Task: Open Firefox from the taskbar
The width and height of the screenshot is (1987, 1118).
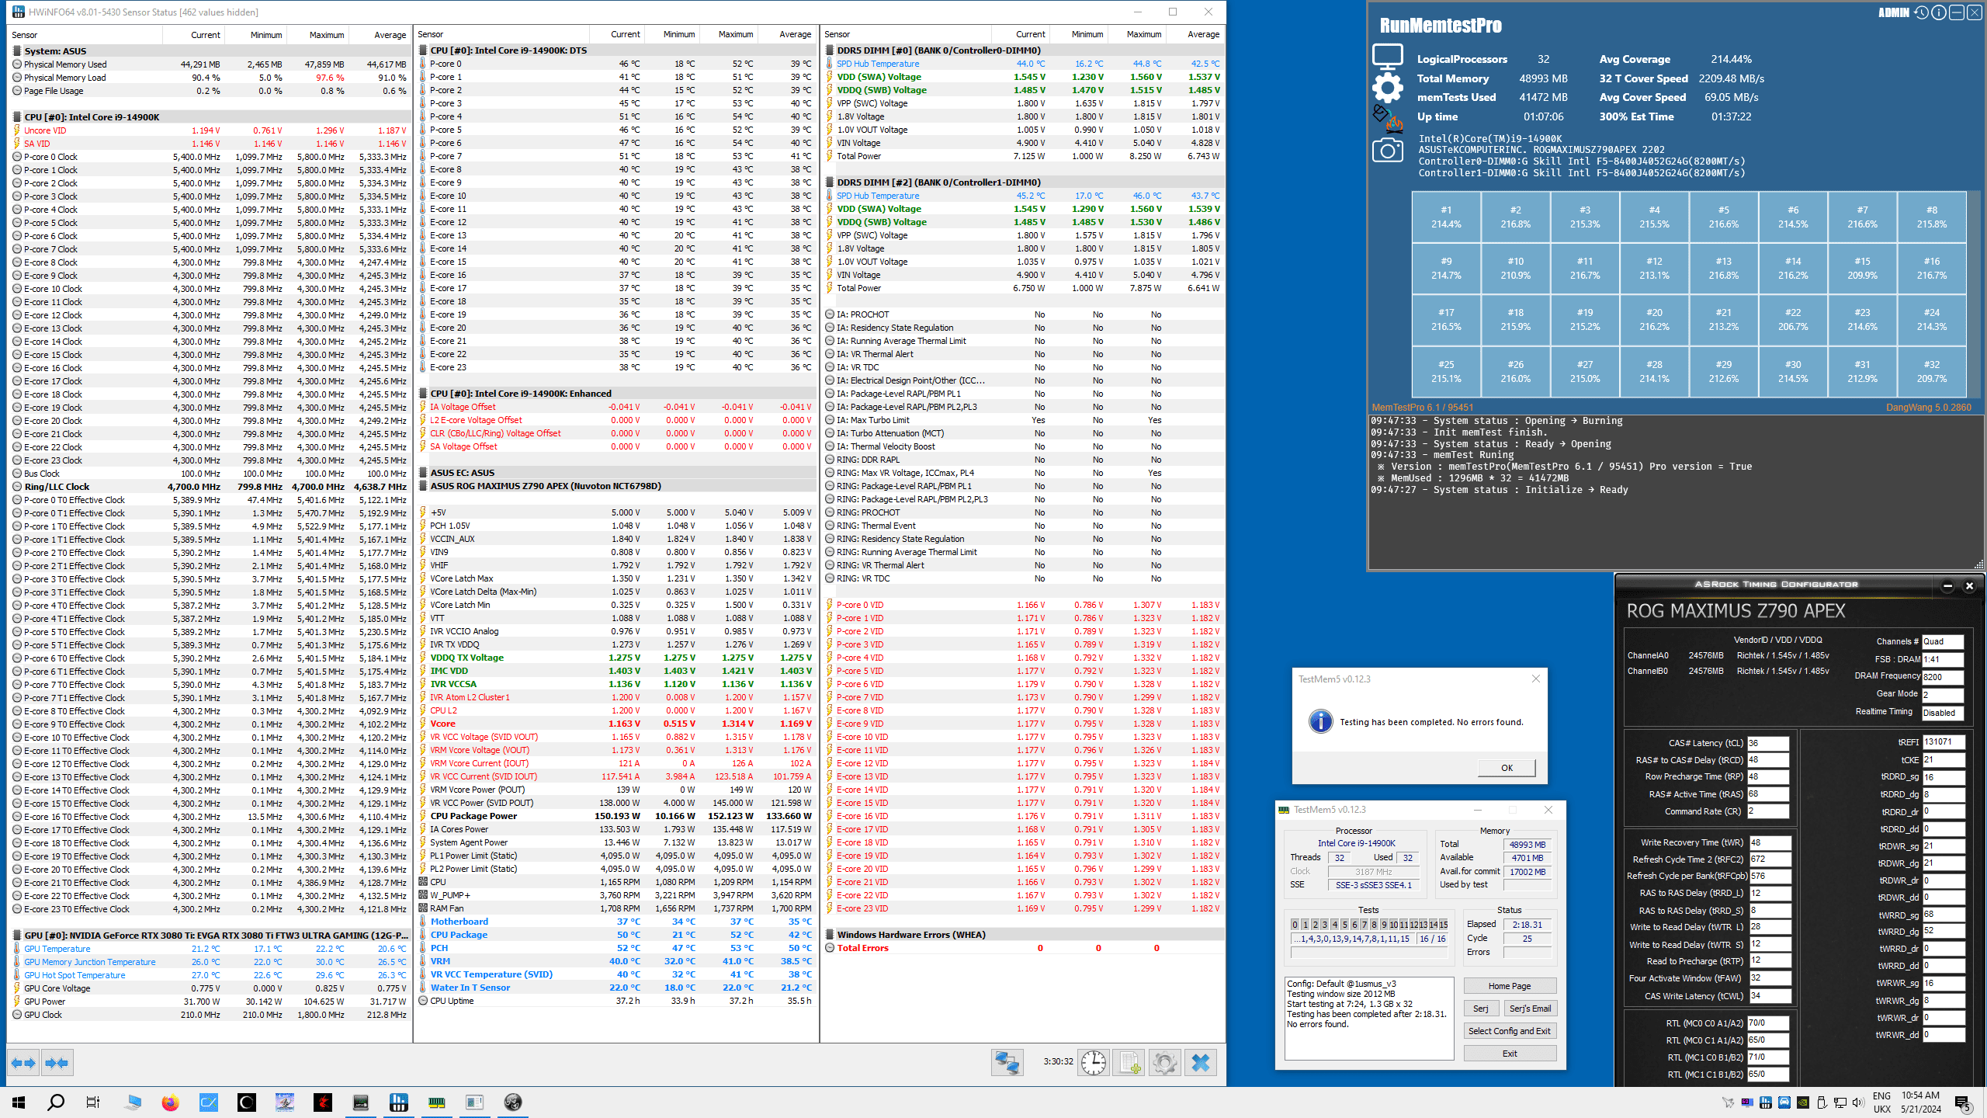Action: click(171, 1102)
